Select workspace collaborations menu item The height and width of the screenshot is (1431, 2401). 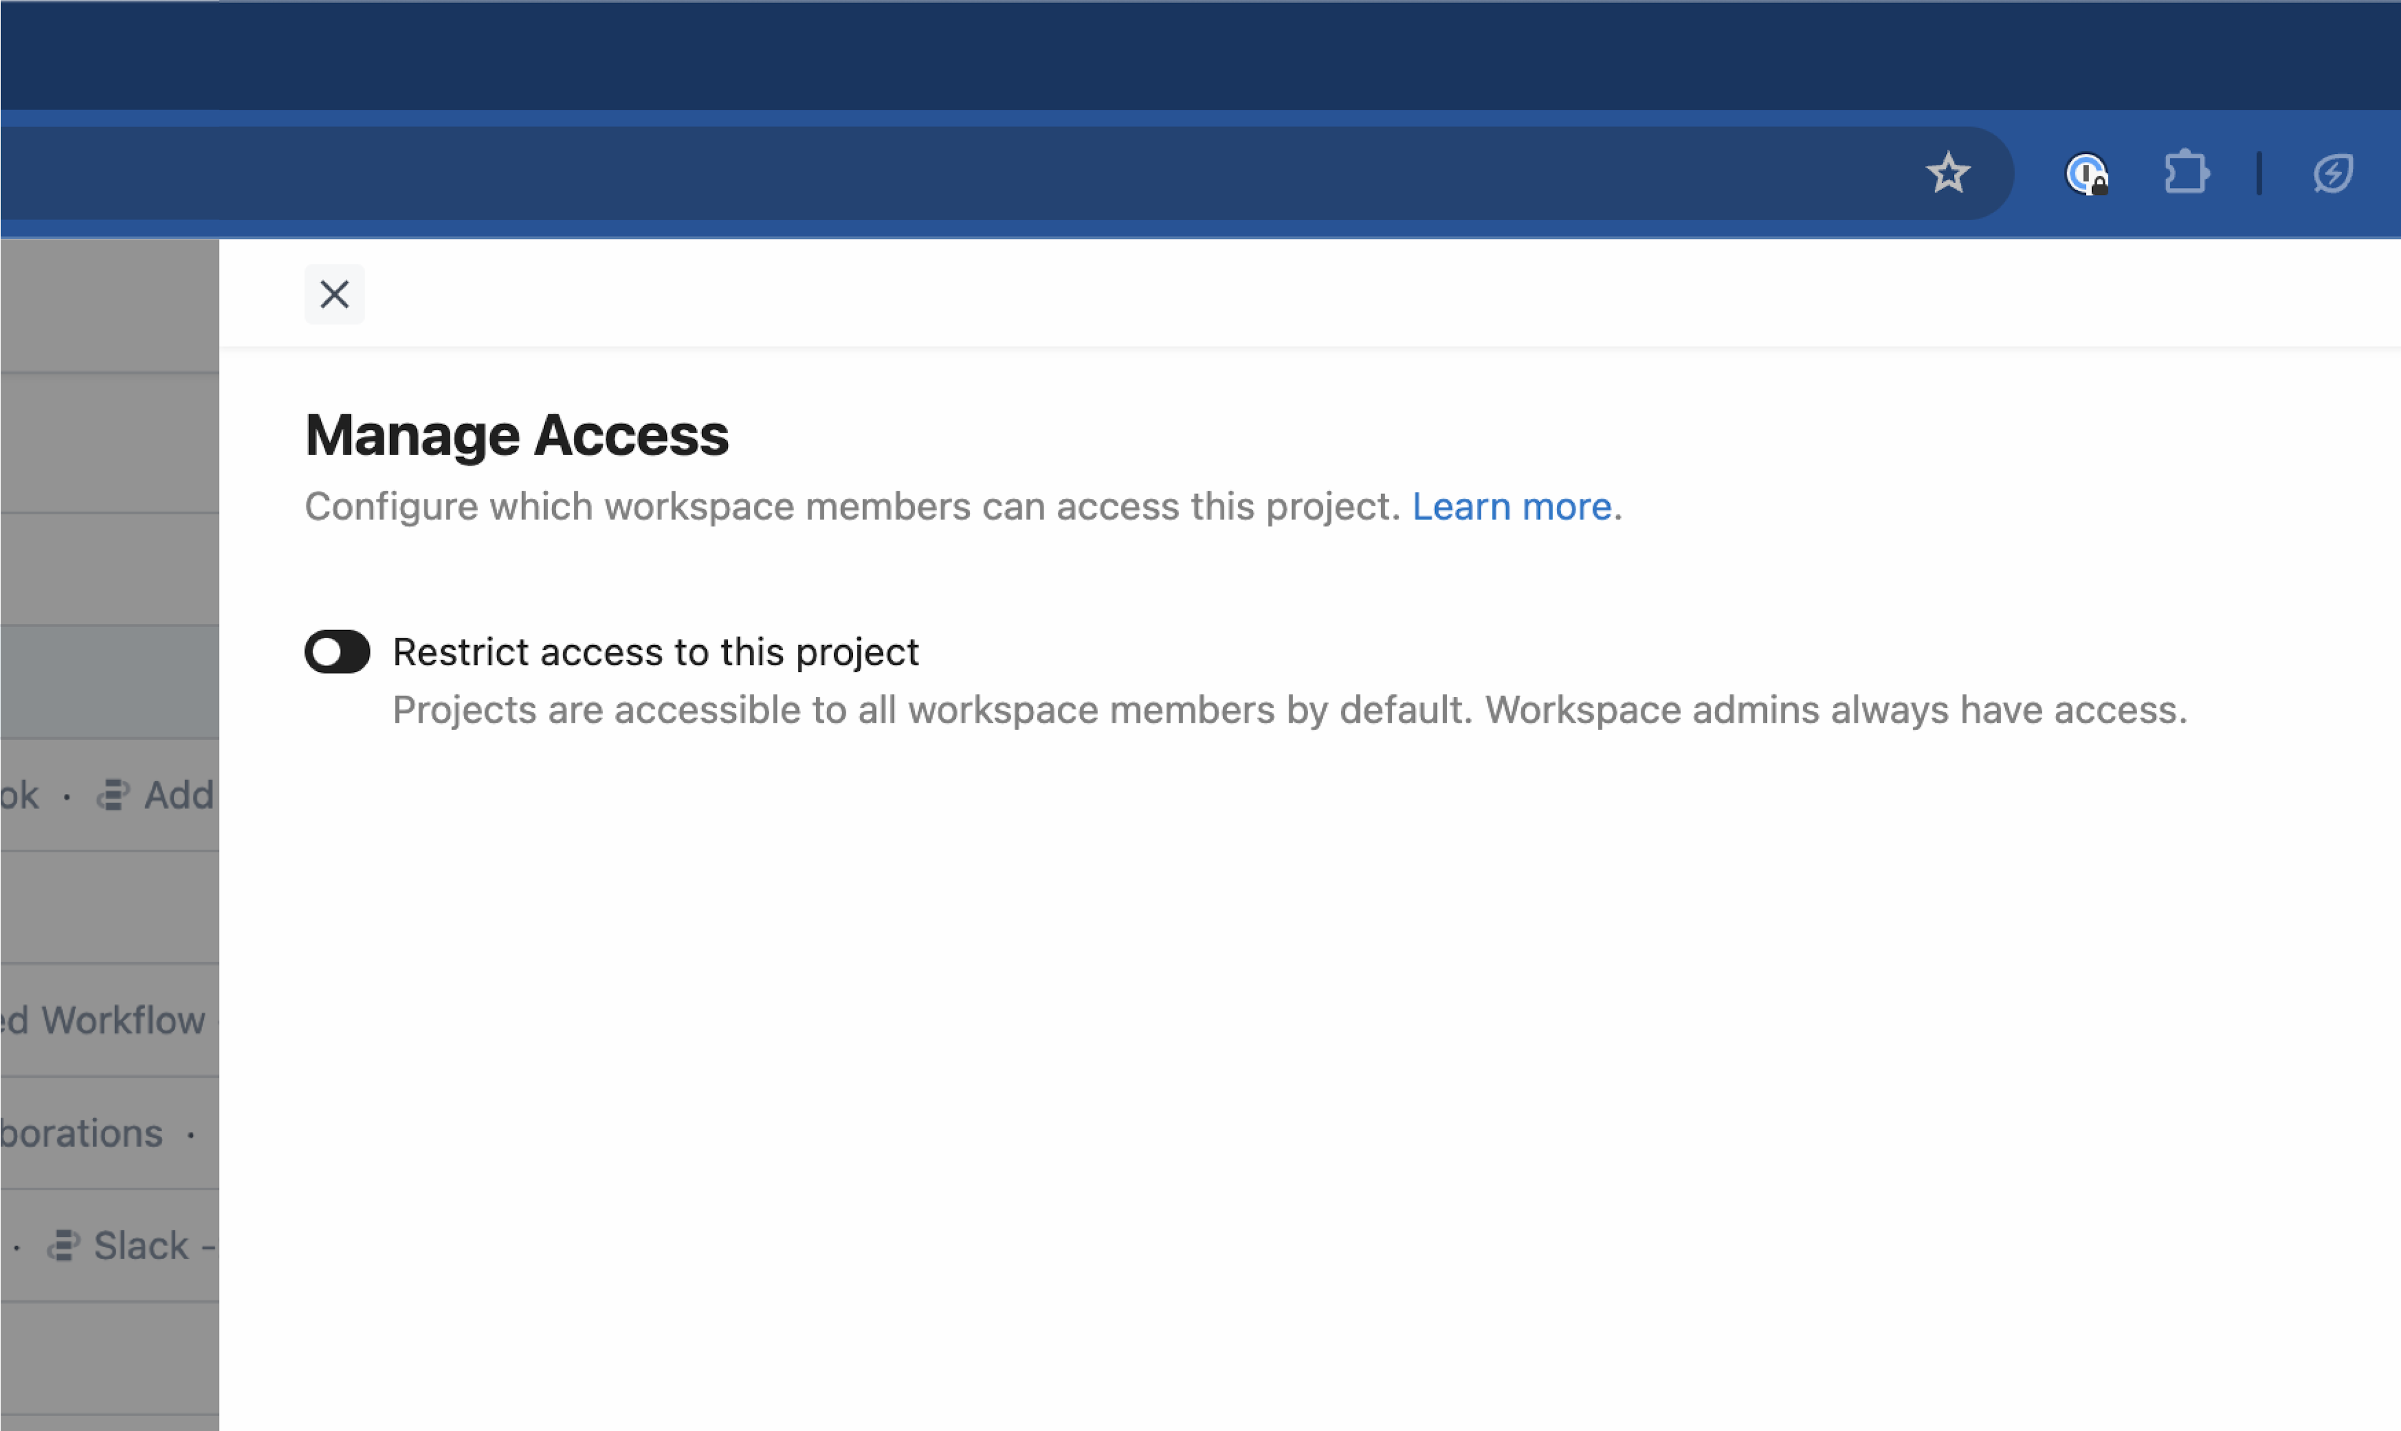click(x=94, y=1131)
